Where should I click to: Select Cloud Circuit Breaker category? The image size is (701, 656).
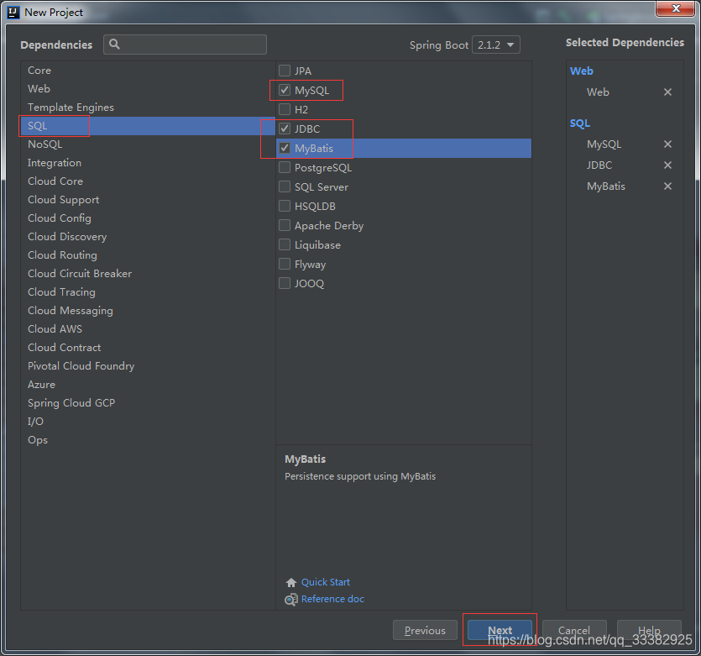click(148, 273)
